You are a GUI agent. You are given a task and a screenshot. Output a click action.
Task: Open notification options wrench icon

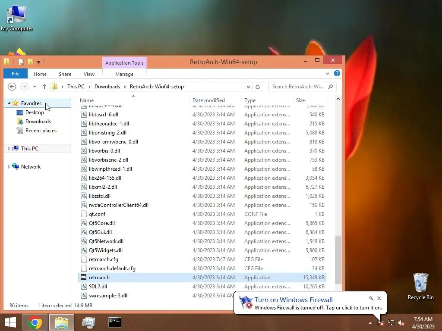click(x=371, y=298)
